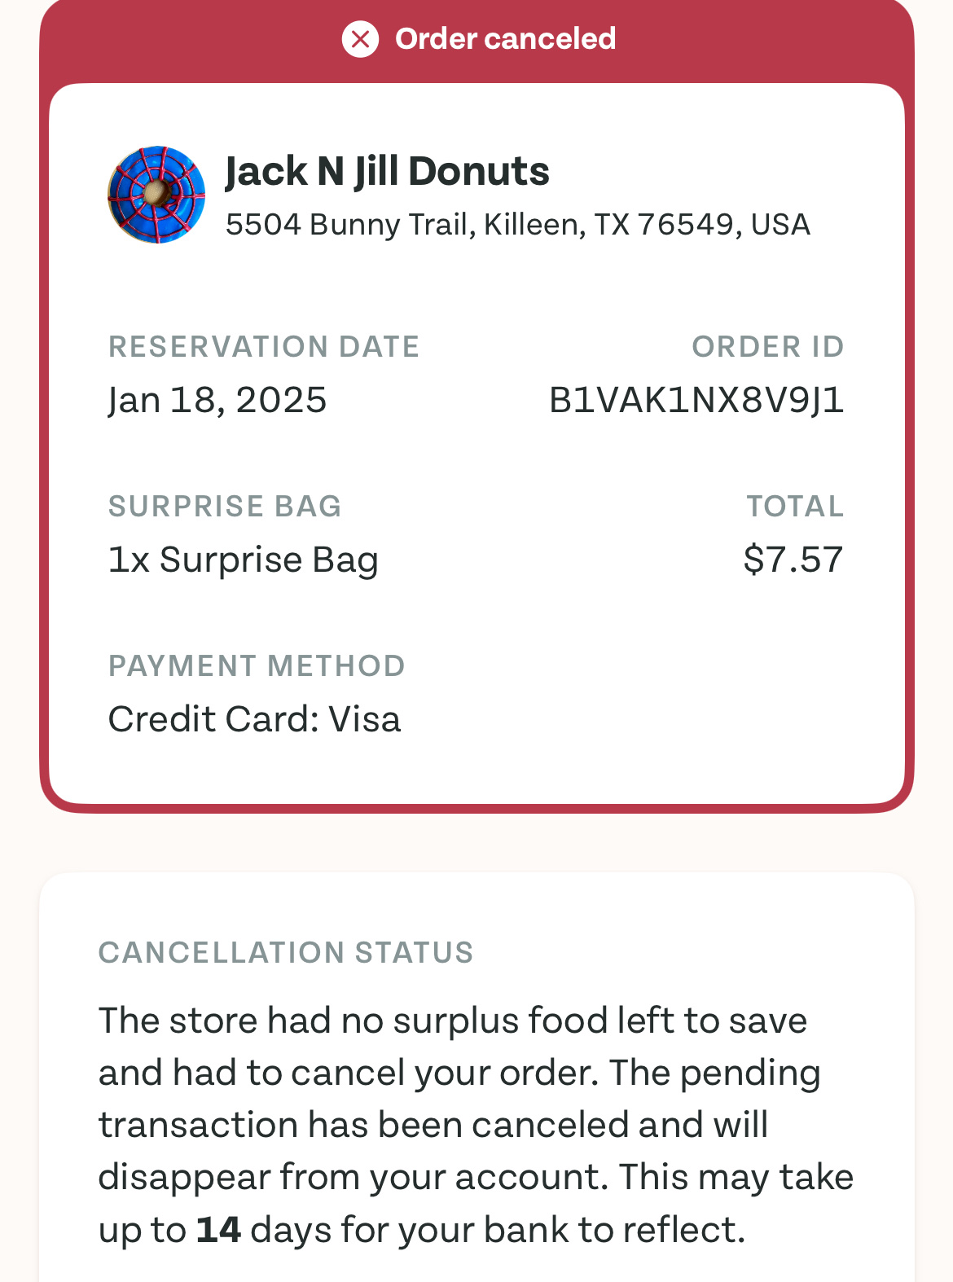Click the Total label
This screenshot has height=1282, width=953.
(795, 507)
